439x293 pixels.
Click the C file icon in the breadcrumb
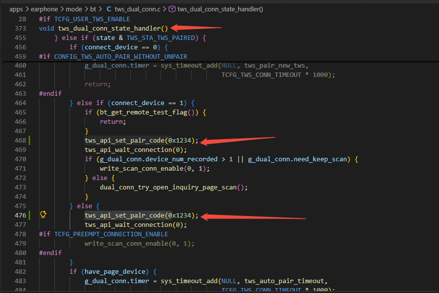point(109,9)
